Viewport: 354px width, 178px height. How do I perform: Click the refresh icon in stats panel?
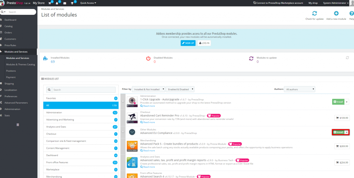347,58
